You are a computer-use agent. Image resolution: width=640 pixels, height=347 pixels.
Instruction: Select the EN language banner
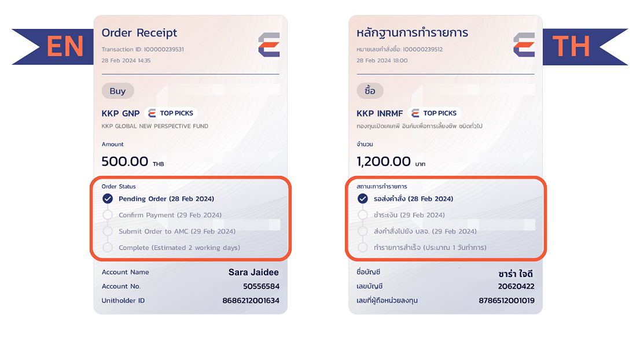coord(53,46)
